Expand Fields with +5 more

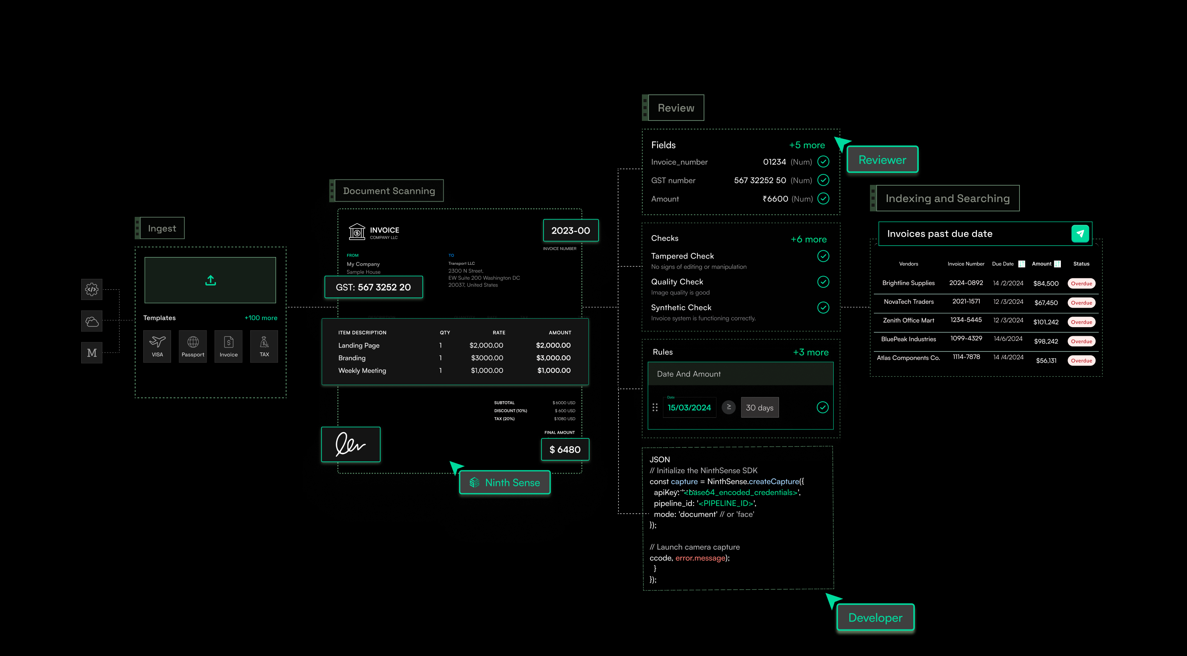(807, 145)
